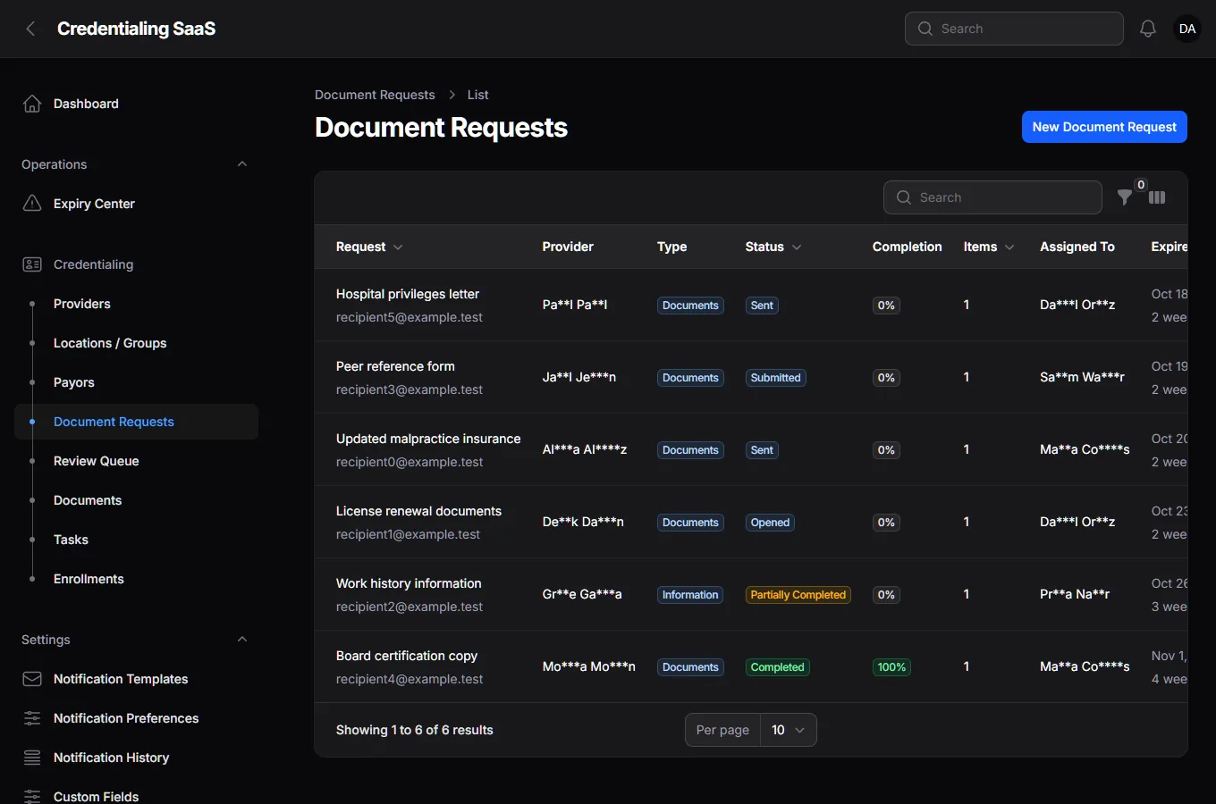Click the magnifier icon in the top search

tap(925, 29)
